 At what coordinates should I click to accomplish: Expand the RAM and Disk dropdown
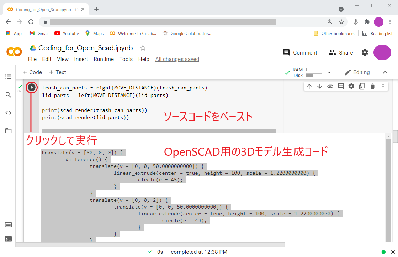(x=329, y=72)
